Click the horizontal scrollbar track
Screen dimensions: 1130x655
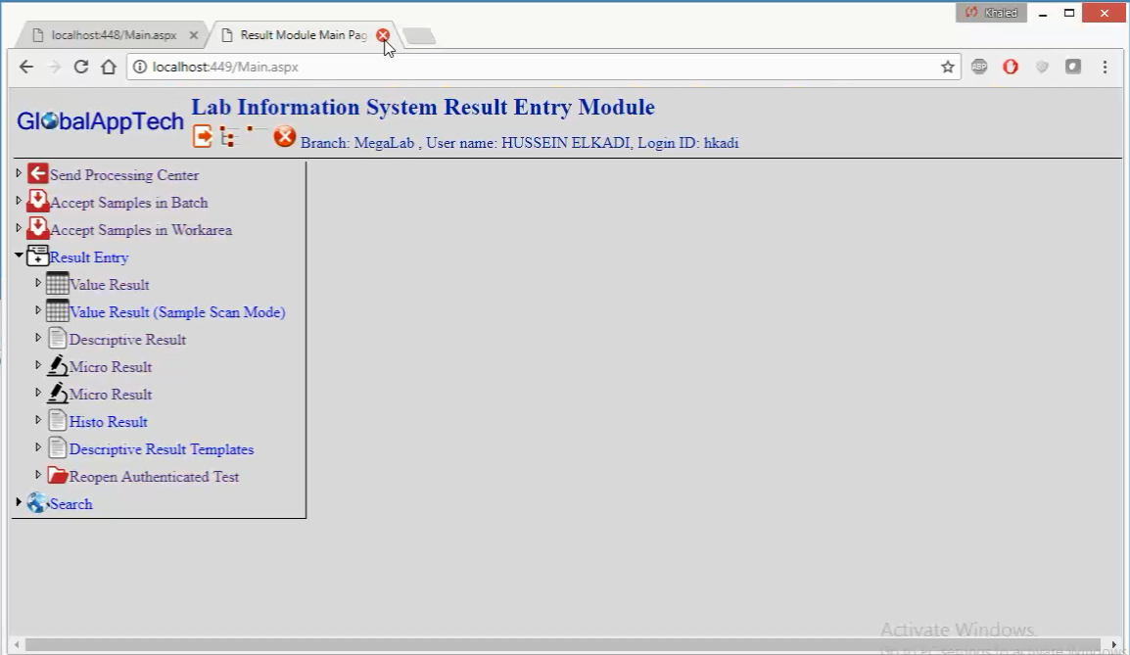[562, 644]
